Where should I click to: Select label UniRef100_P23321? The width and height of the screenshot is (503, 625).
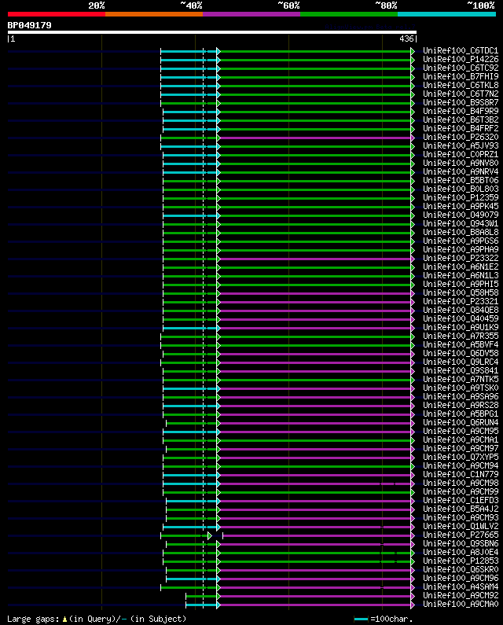461,301
